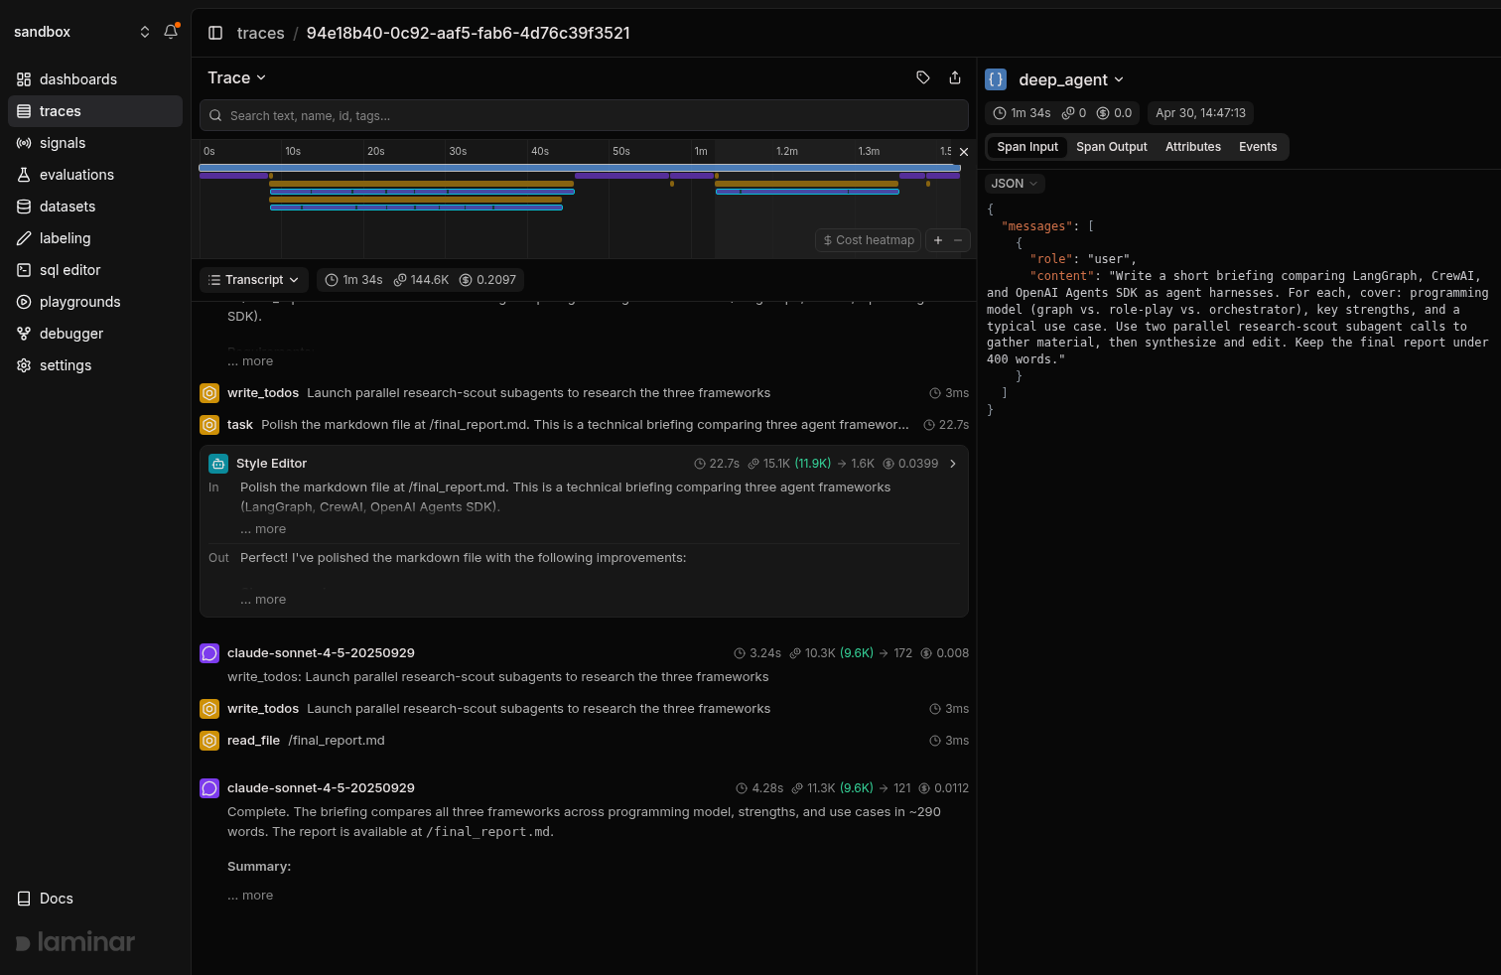Click the deep_agent span braces icon

coord(996,79)
